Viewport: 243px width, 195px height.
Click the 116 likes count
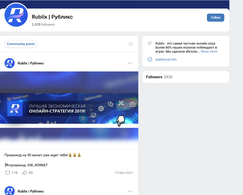pos(15,173)
